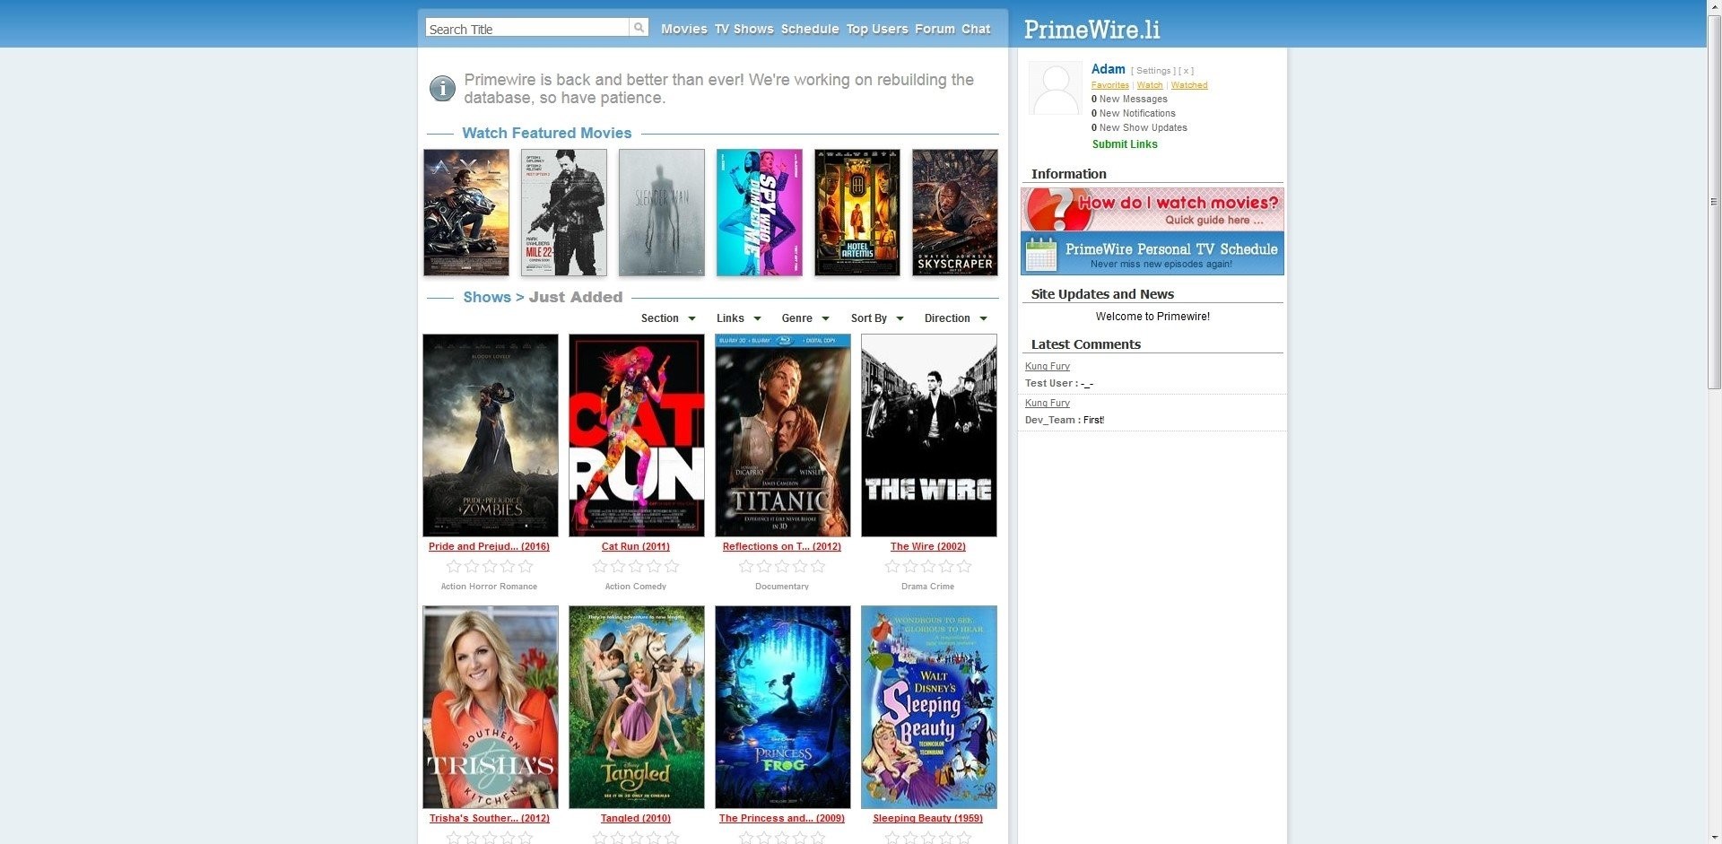1722x844 pixels.
Task: Open Princess and the Frog poster
Action: 783,707
